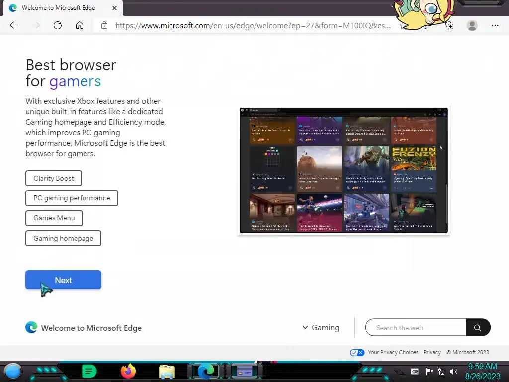
Task: Open the keyboard tray icon
Action: (415, 372)
